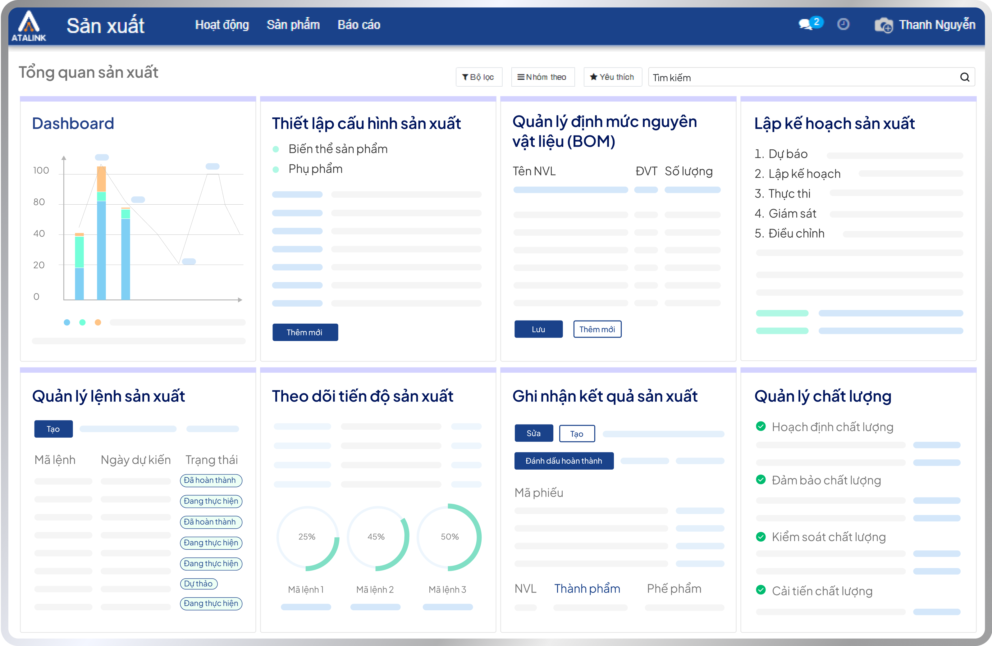This screenshot has width=992, height=646.
Task: Click Thêm mới in Thiết lập cấu hình sản xuất
Action: pos(305,332)
